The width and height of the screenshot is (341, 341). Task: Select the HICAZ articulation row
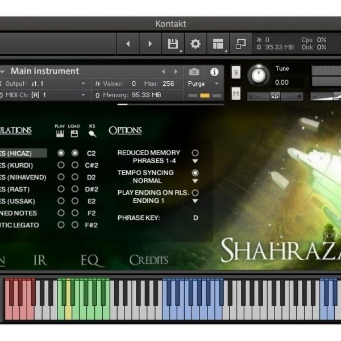point(23,153)
